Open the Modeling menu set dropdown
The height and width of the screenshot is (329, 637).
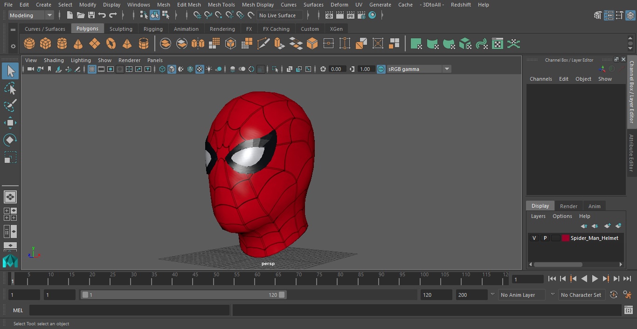tap(31, 15)
